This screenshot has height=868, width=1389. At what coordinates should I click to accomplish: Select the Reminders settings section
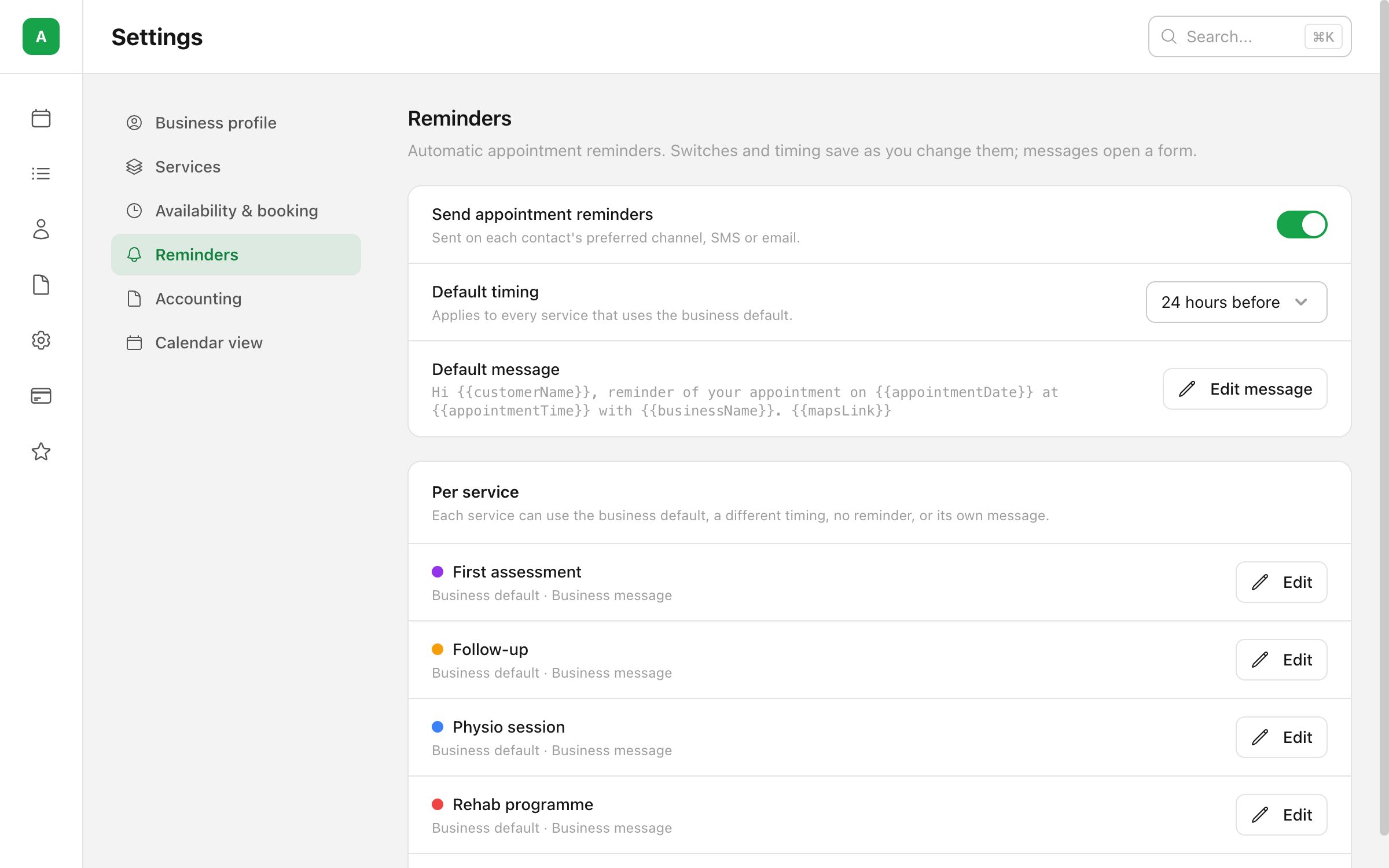pos(236,255)
